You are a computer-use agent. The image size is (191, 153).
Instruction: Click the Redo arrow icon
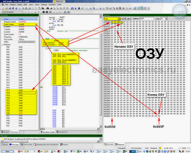[x=36, y=8]
